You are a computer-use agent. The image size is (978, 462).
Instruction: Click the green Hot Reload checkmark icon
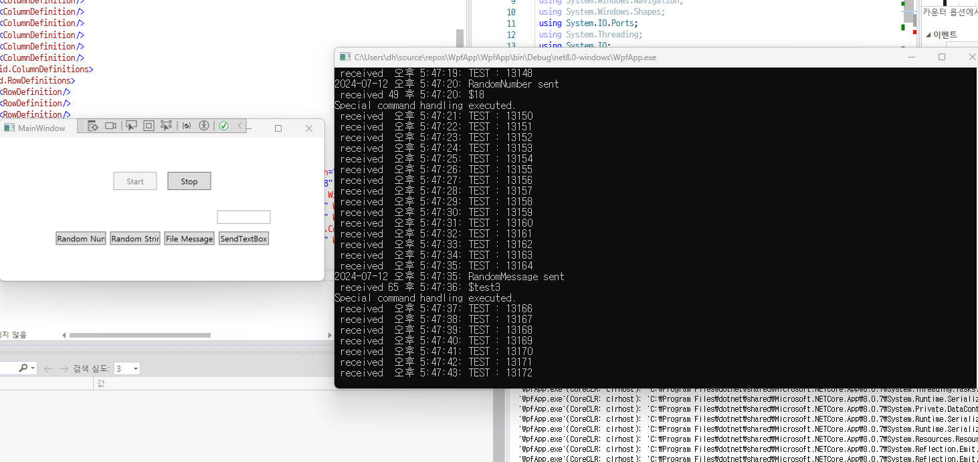coord(224,126)
